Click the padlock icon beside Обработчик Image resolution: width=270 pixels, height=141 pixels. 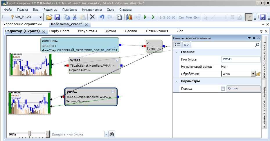click(258, 74)
